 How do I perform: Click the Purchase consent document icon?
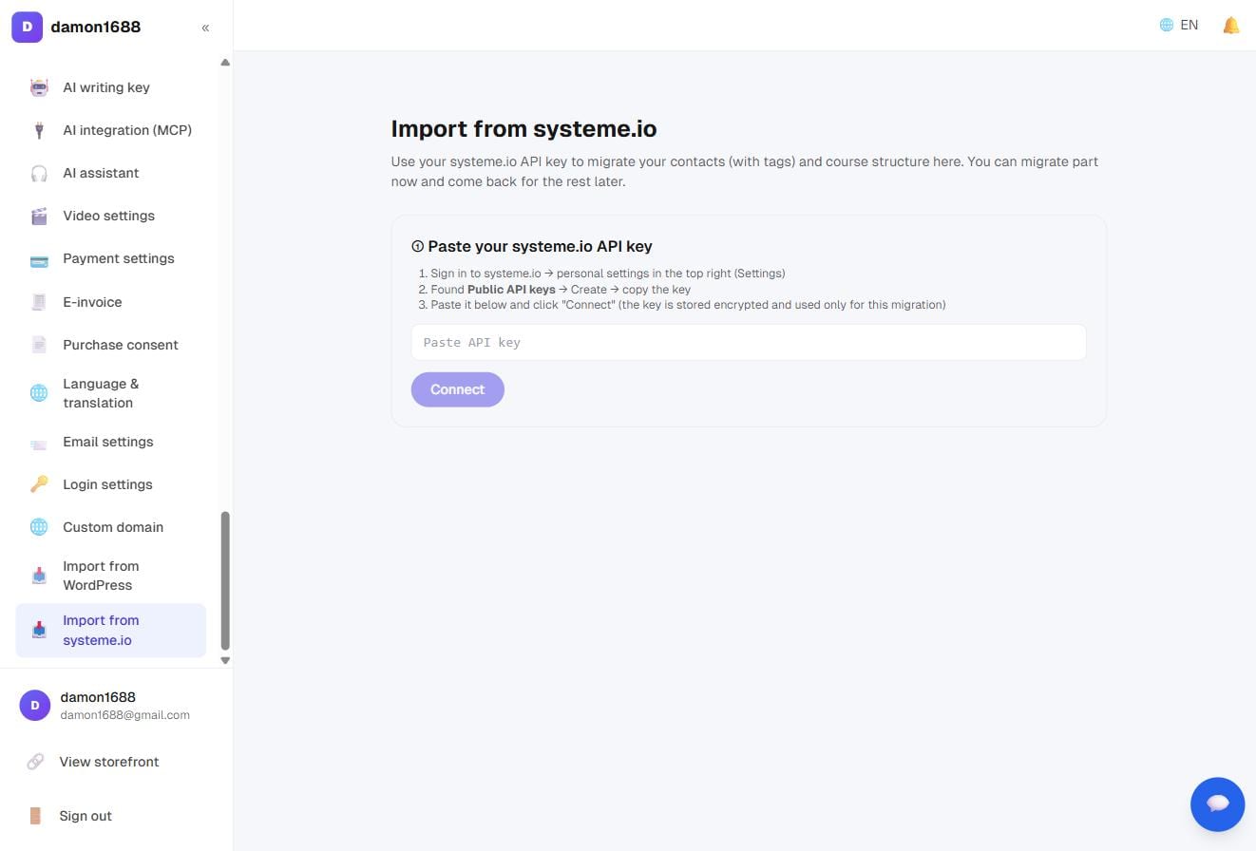pyautogui.click(x=39, y=345)
